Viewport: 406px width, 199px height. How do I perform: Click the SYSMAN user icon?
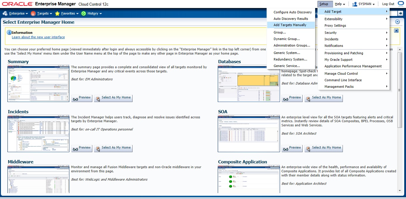click(x=354, y=4)
